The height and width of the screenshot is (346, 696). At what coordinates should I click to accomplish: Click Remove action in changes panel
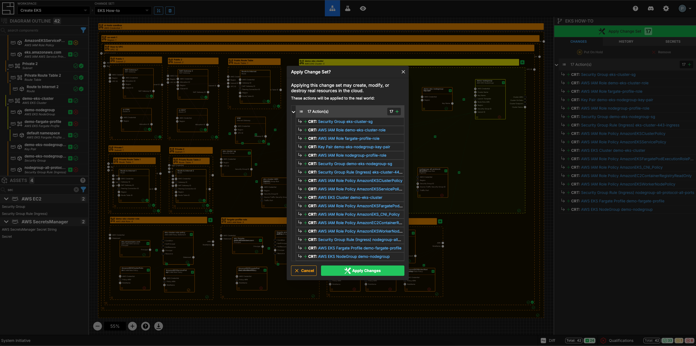click(x=661, y=52)
